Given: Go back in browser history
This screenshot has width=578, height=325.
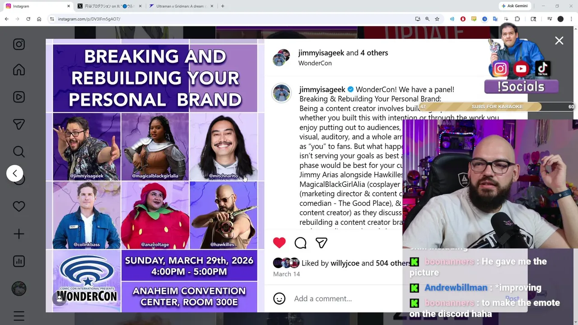Looking at the screenshot, I should (6, 19).
